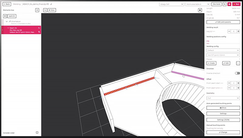Select the PB welding position tab
This screenshot has height=138, width=243.
click(208, 41)
